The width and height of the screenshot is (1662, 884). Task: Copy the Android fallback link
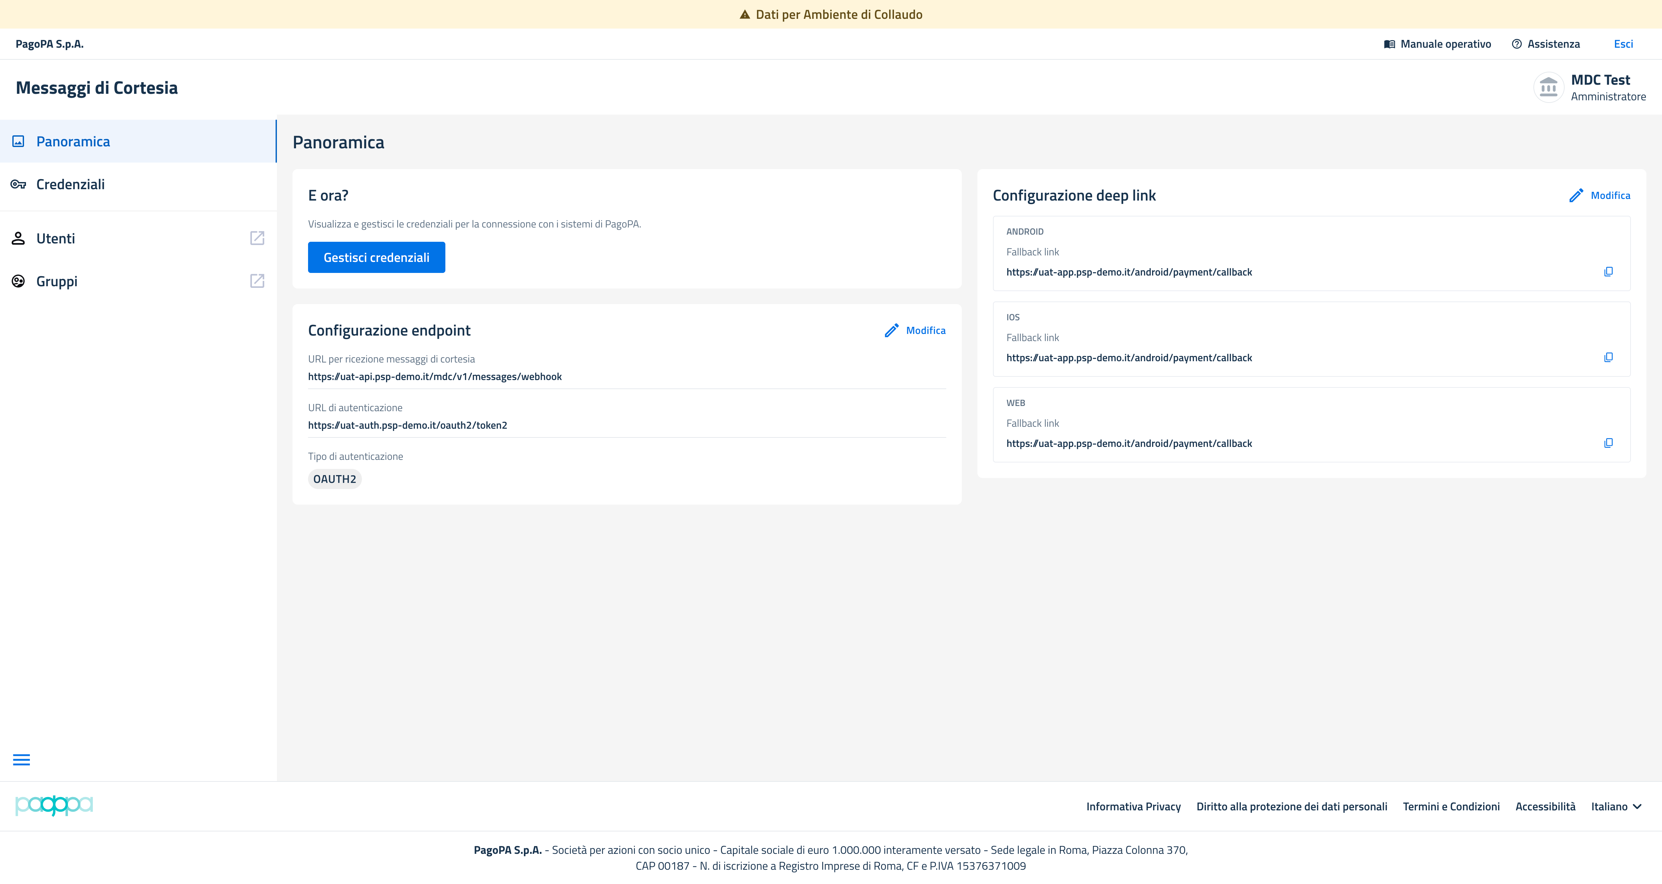coord(1608,271)
